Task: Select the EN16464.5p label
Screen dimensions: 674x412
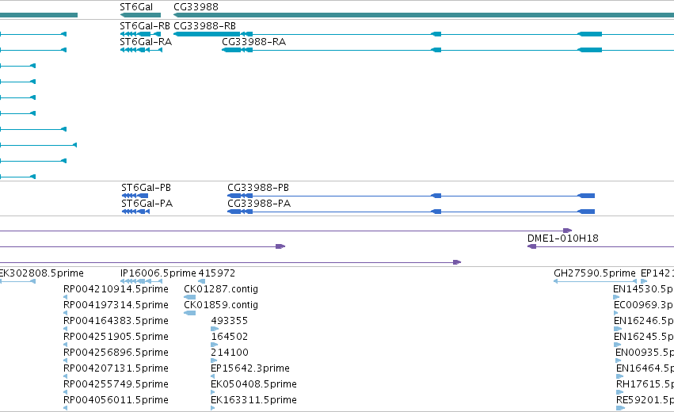Action: point(645,368)
